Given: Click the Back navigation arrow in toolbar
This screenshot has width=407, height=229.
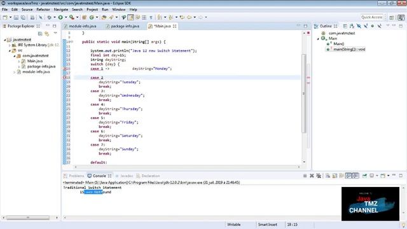Looking at the screenshot, I should tap(190, 17).
